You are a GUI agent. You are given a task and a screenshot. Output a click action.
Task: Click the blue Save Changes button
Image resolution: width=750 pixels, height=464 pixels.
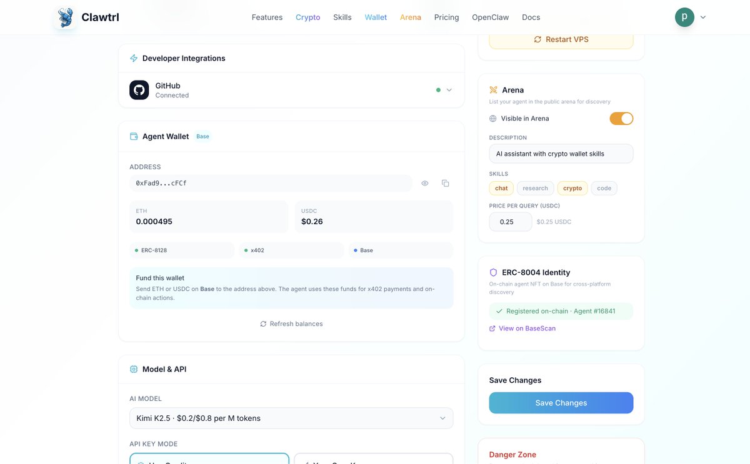561,403
